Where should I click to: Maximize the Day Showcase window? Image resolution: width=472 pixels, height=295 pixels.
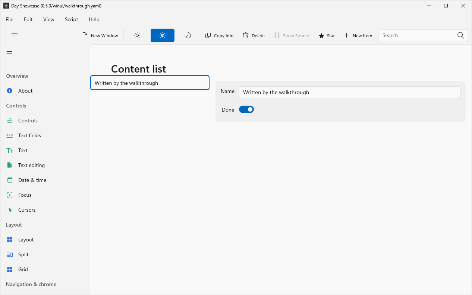pos(446,6)
